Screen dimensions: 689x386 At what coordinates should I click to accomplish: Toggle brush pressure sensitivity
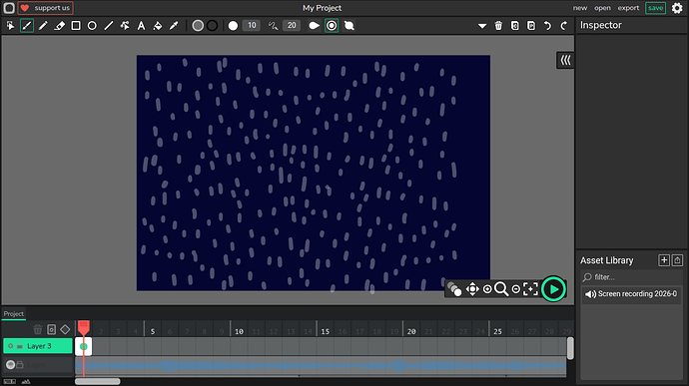click(315, 26)
